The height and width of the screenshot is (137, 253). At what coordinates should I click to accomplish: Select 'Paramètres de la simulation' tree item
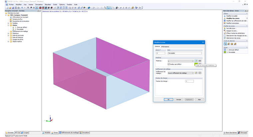(x=21, y=21)
